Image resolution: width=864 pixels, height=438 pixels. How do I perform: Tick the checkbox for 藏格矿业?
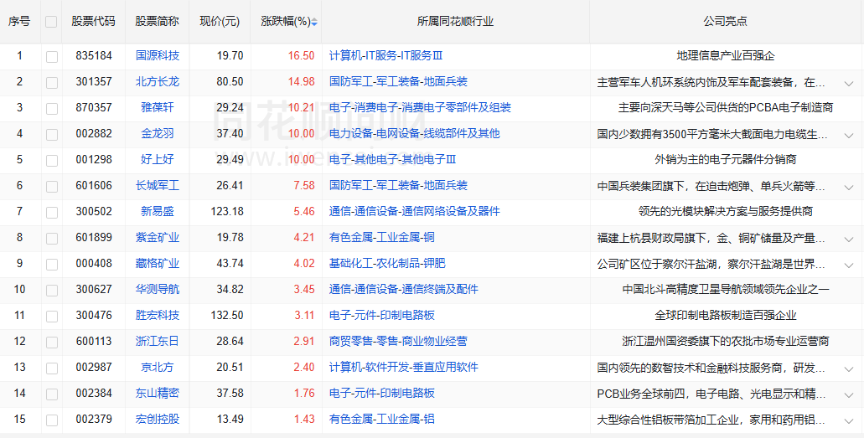52,265
